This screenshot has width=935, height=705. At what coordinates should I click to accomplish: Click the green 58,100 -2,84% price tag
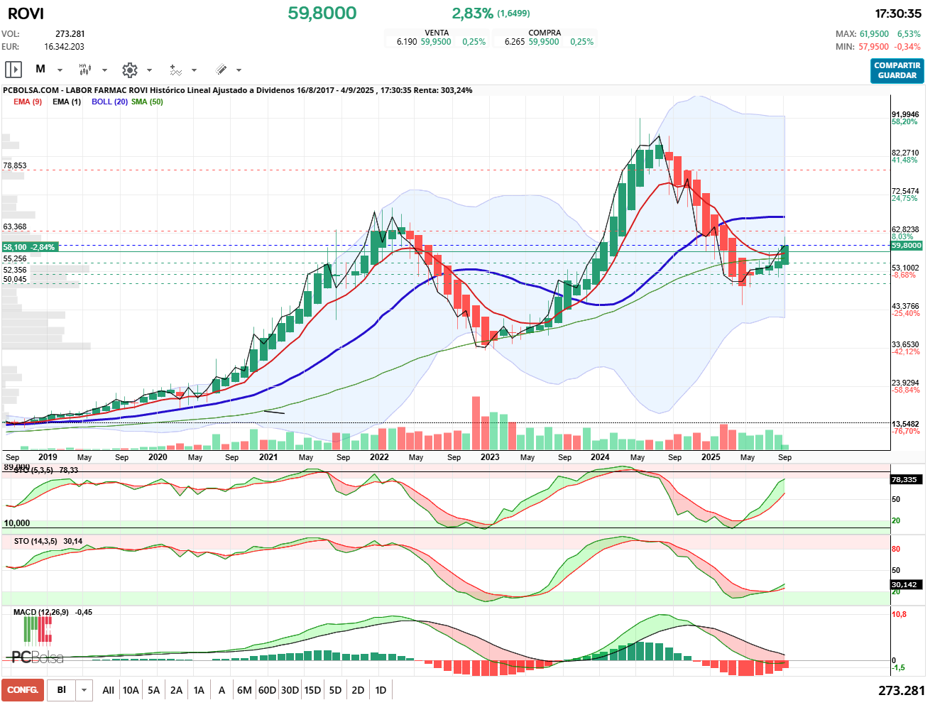coord(29,247)
